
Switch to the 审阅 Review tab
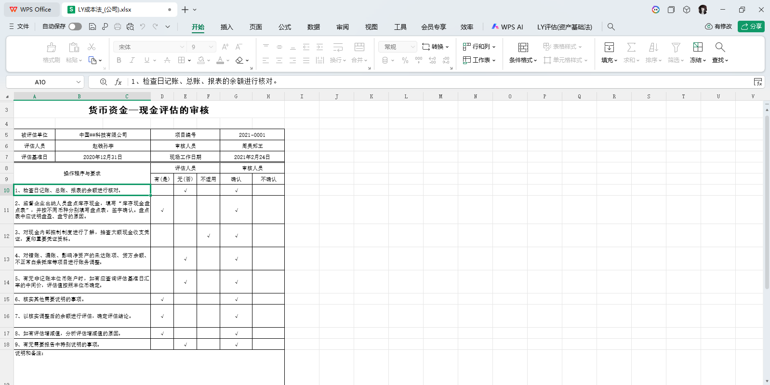tap(342, 27)
